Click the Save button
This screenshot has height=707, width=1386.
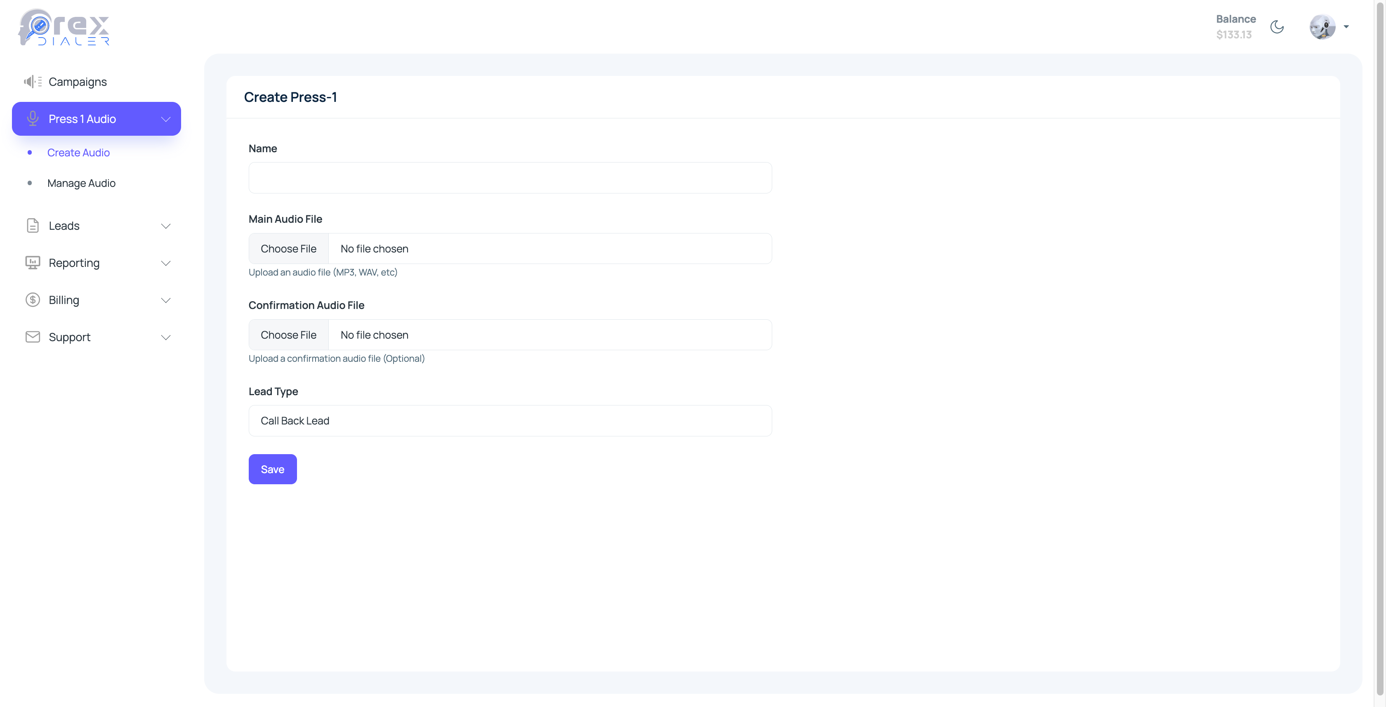coord(272,469)
